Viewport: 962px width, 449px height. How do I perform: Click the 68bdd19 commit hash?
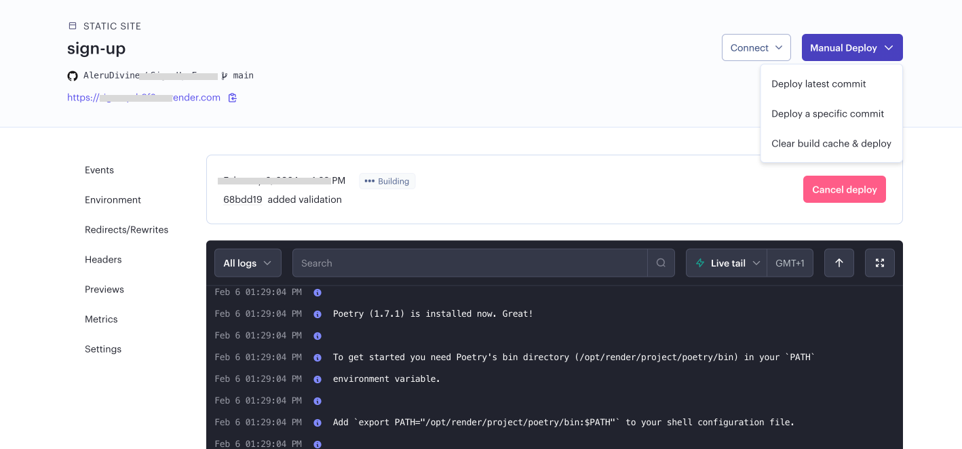pos(243,200)
